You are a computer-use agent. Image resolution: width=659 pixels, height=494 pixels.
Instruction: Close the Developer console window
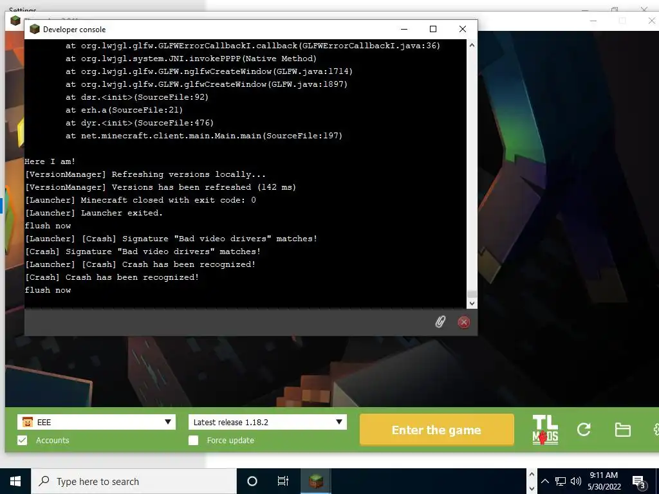pos(463,29)
